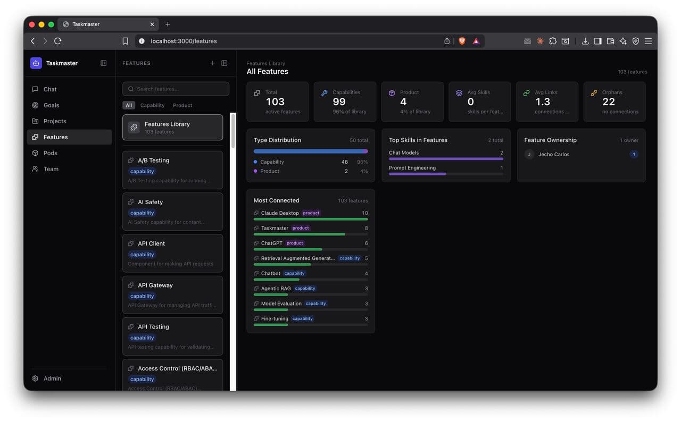
Task: Click the Search features input field
Action: tap(176, 88)
